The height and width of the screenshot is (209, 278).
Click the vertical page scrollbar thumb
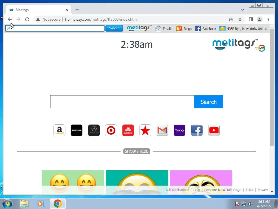click(272, 87)
